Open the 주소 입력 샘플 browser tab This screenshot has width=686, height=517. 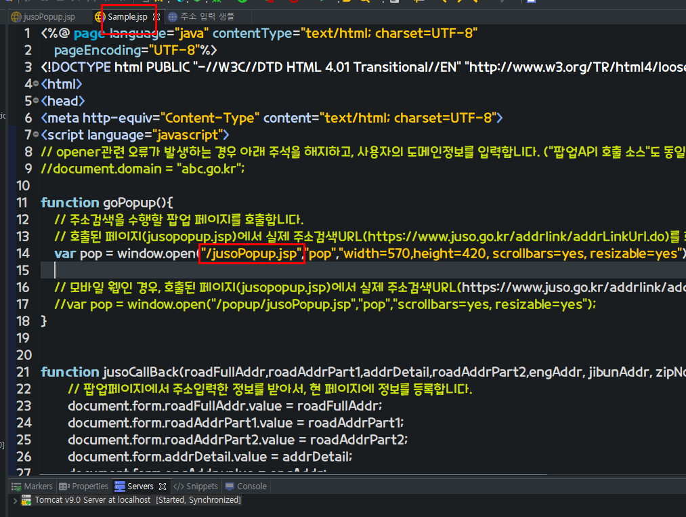202,17
